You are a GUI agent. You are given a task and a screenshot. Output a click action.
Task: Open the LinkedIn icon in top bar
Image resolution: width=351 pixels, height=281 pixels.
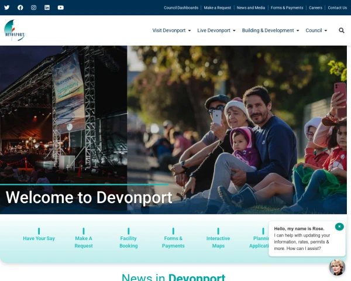[x=47, y=8]
